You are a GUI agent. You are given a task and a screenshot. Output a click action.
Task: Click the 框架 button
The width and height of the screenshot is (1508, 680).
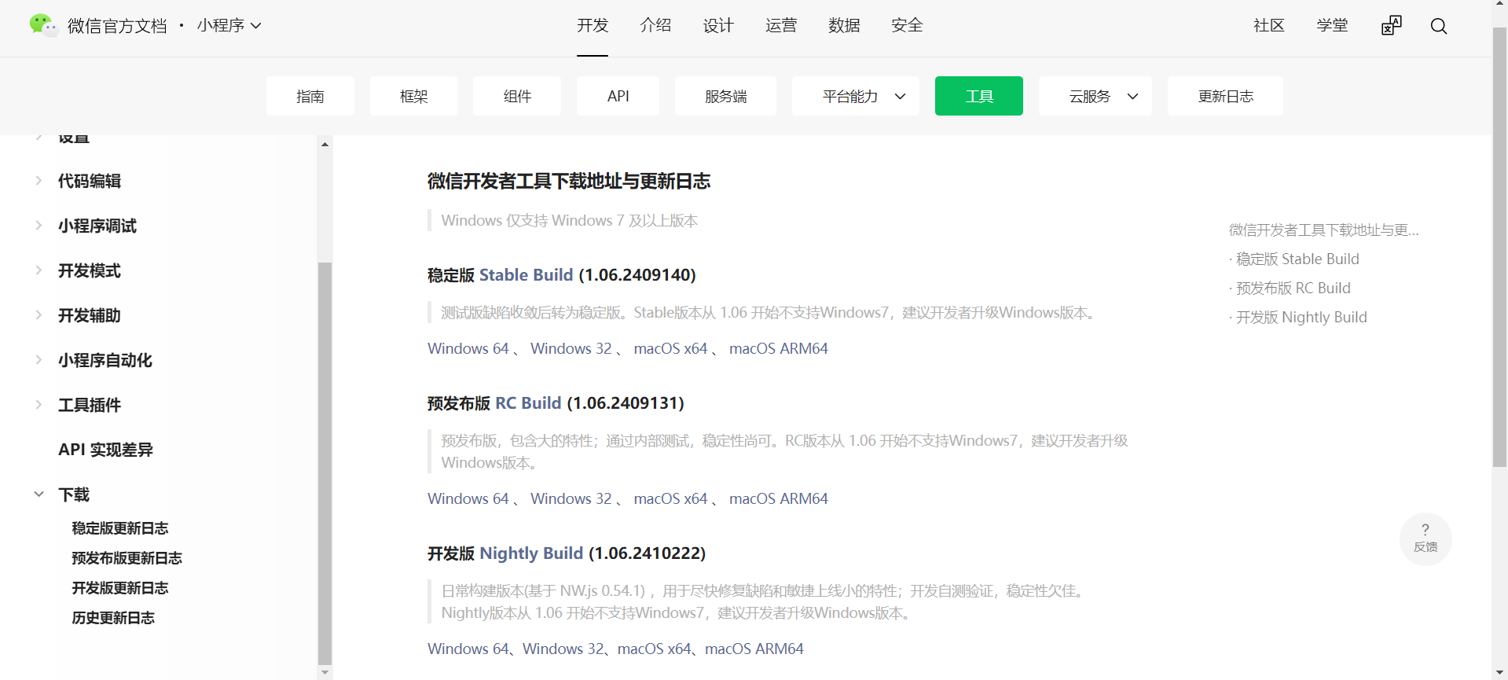coord(414,96)
